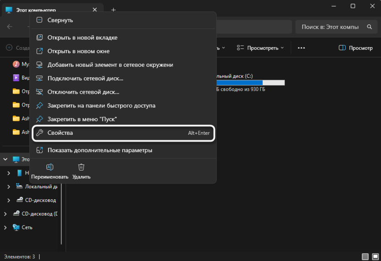This screenshot has width=381, height=261.
Task: Click the Свернуть collapse icon in menu
Action: (39, 20)
